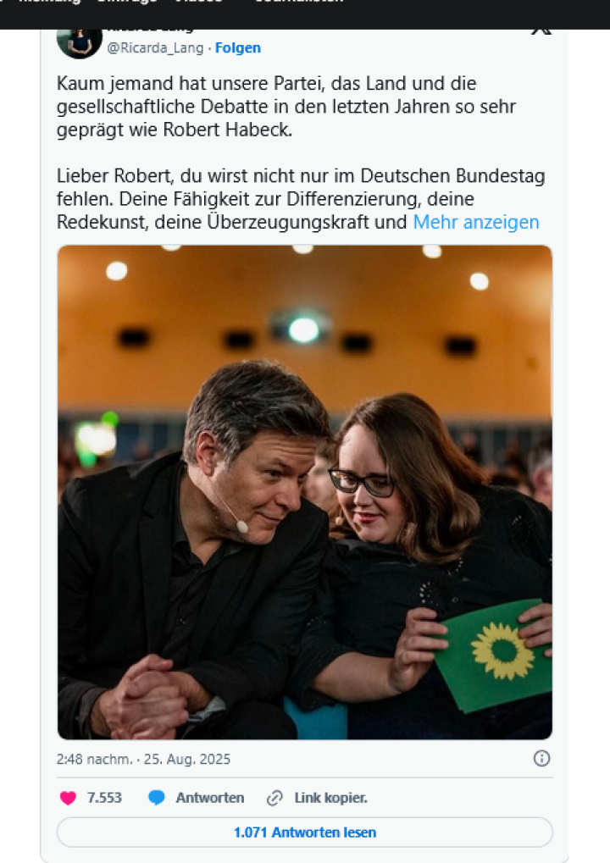This screenshot has width=610, height=863.
Task: Open the @Ricarda_Lang handle link
Action: click(x=155, y=48)
